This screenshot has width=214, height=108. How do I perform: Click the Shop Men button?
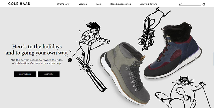point(49,74)
